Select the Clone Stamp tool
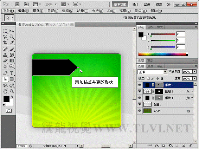 [x=5, y=55]
